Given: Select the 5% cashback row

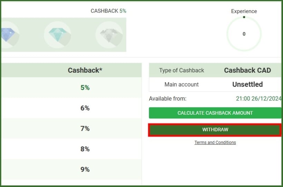Looking at the screenshot, I should pyautogui.click(x=85, y=87).
